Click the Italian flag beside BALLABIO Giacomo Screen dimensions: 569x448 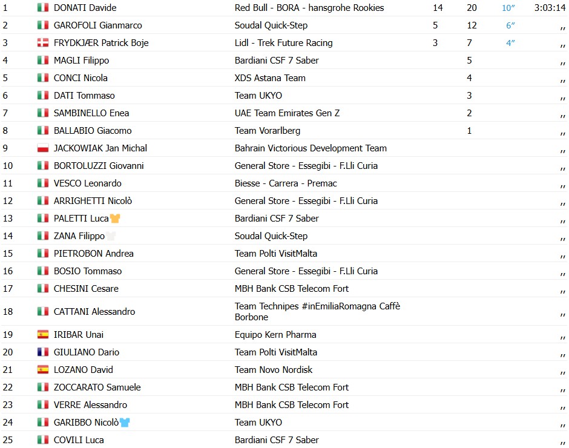[x=43, y=130]
